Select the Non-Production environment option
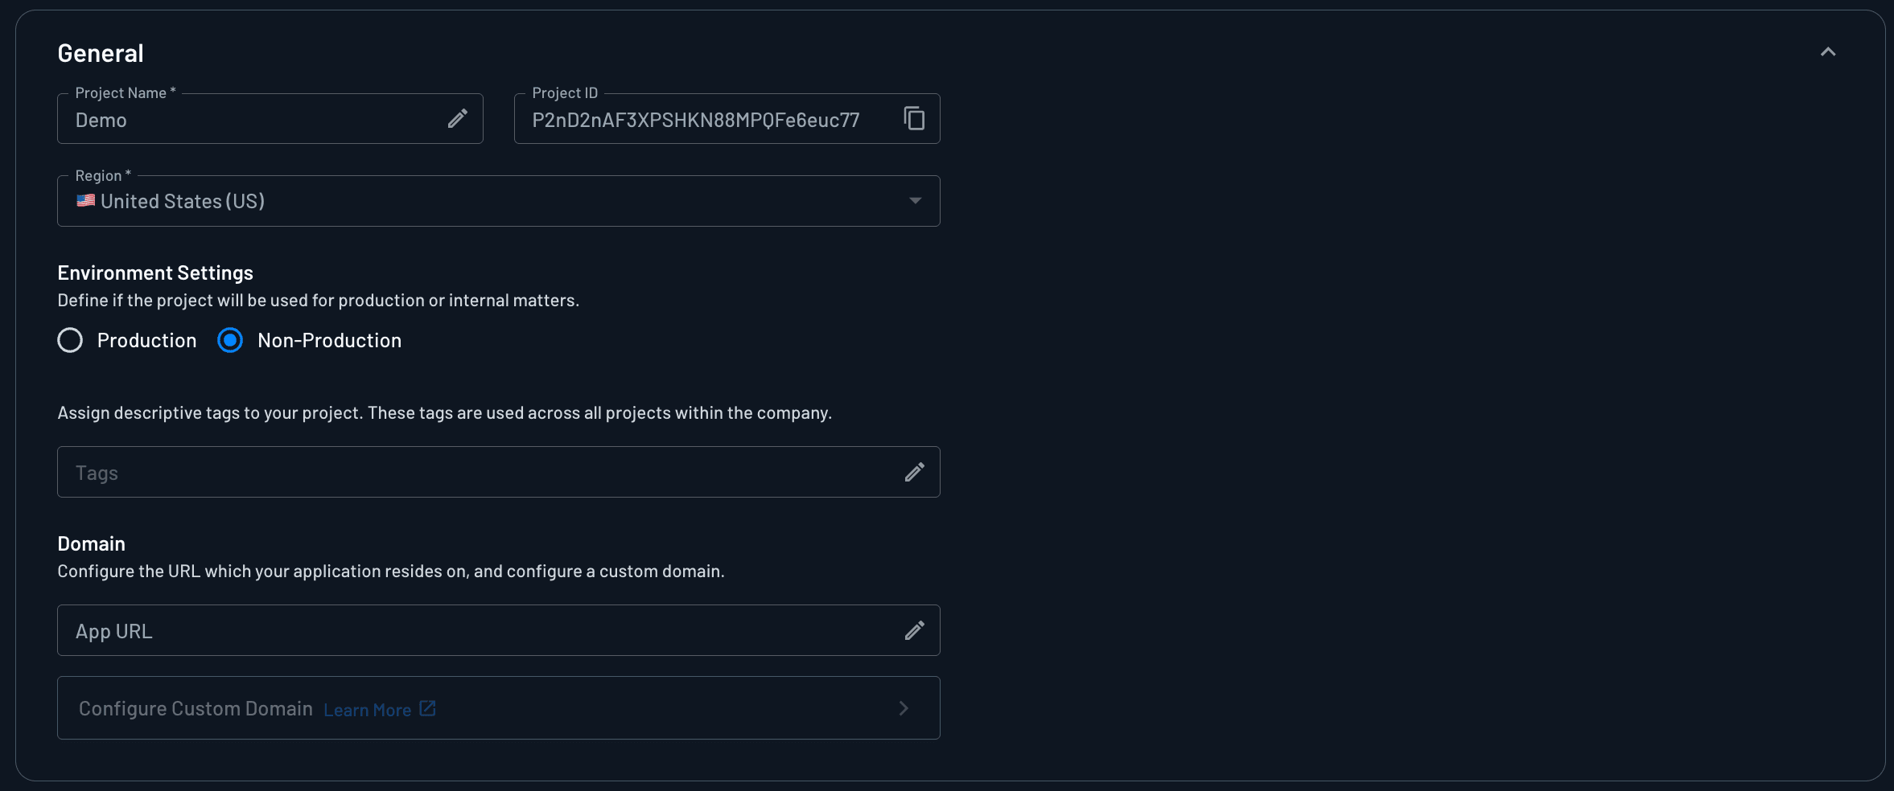 point(229,340)
